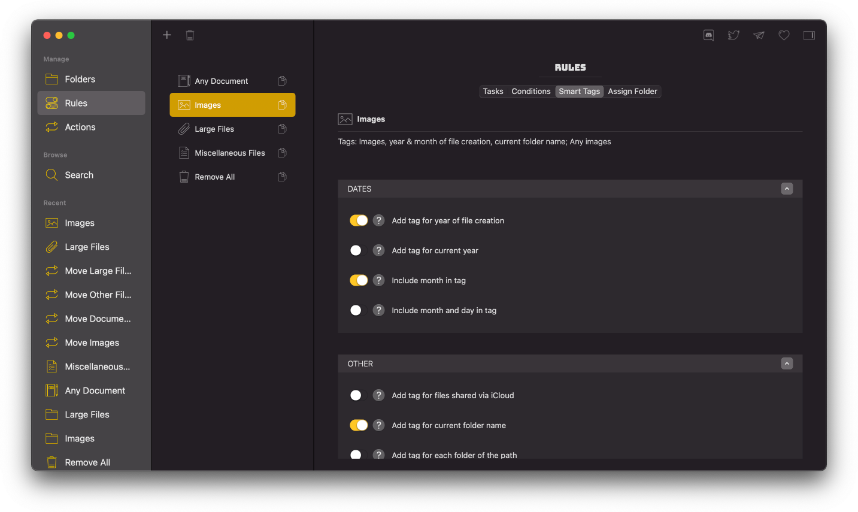Click the heart donation icon

click(x=784, y=35)
